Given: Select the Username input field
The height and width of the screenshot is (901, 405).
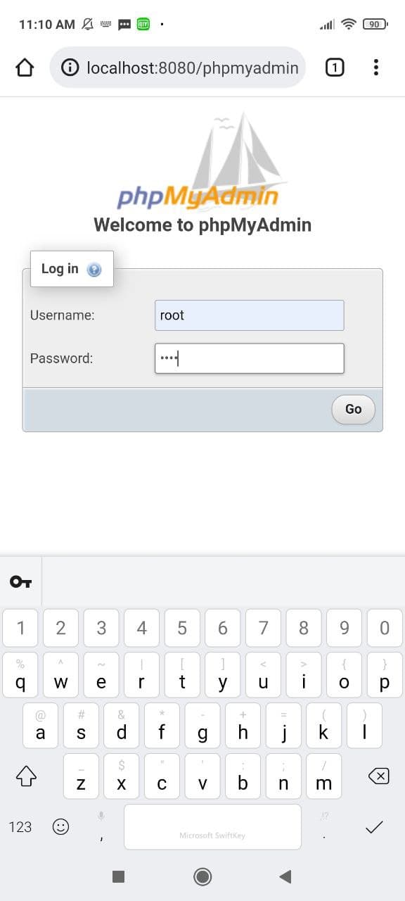Looking at the screenshot, I should tap(249, 315).
